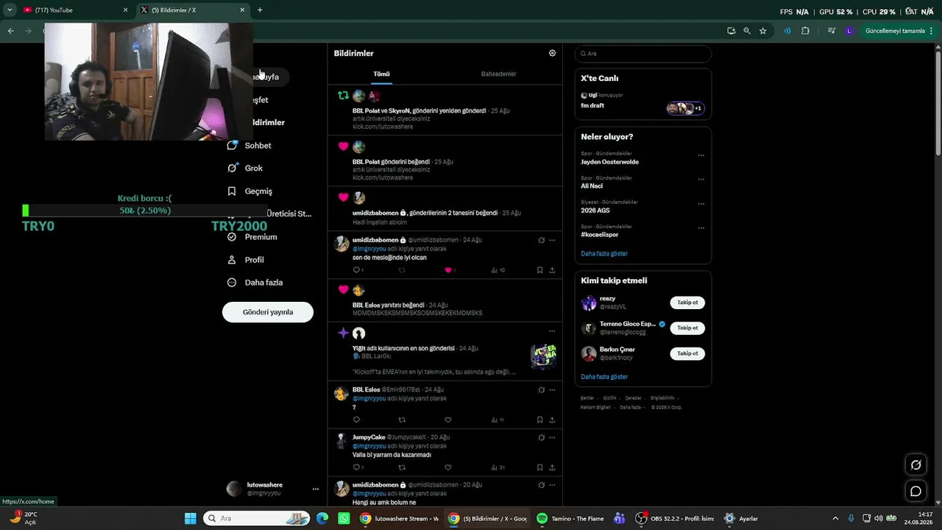Unlike umidizbabomen's "sen de mesleğinde iyi olcan" post
The height and width of the screenshot is (530, 942).
point(448,270)
